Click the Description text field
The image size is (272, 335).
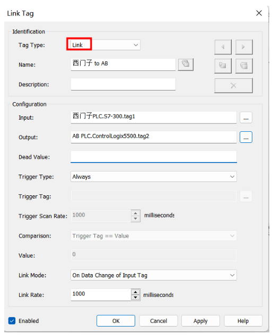(123, 84)
